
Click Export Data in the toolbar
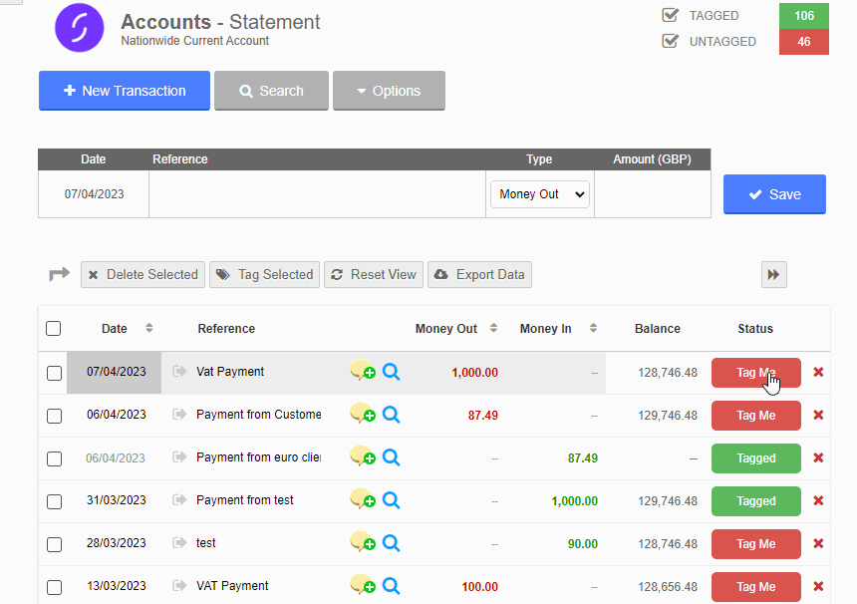click(x=479, y=275)
